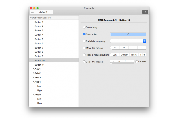
Task: Collapse the Axis 4 disclosure triangle
Action: (34, 81)
